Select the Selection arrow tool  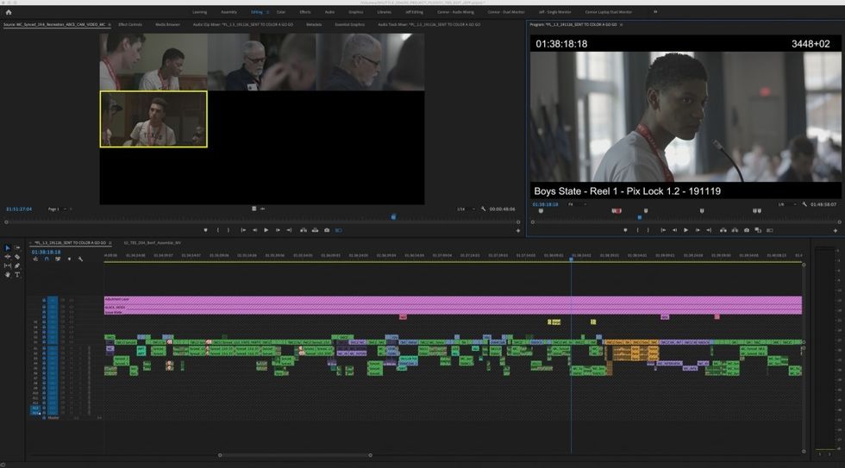pos(8,247)
